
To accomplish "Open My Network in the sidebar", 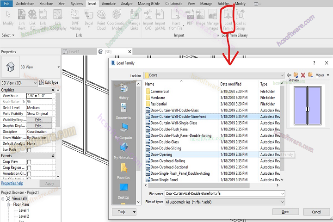I will [x=123, y=151].
